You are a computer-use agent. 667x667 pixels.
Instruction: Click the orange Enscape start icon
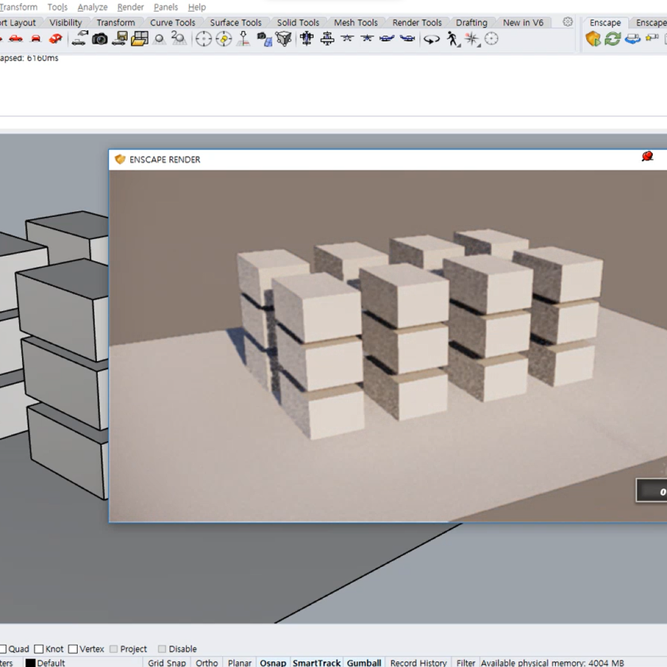(593, 38)
